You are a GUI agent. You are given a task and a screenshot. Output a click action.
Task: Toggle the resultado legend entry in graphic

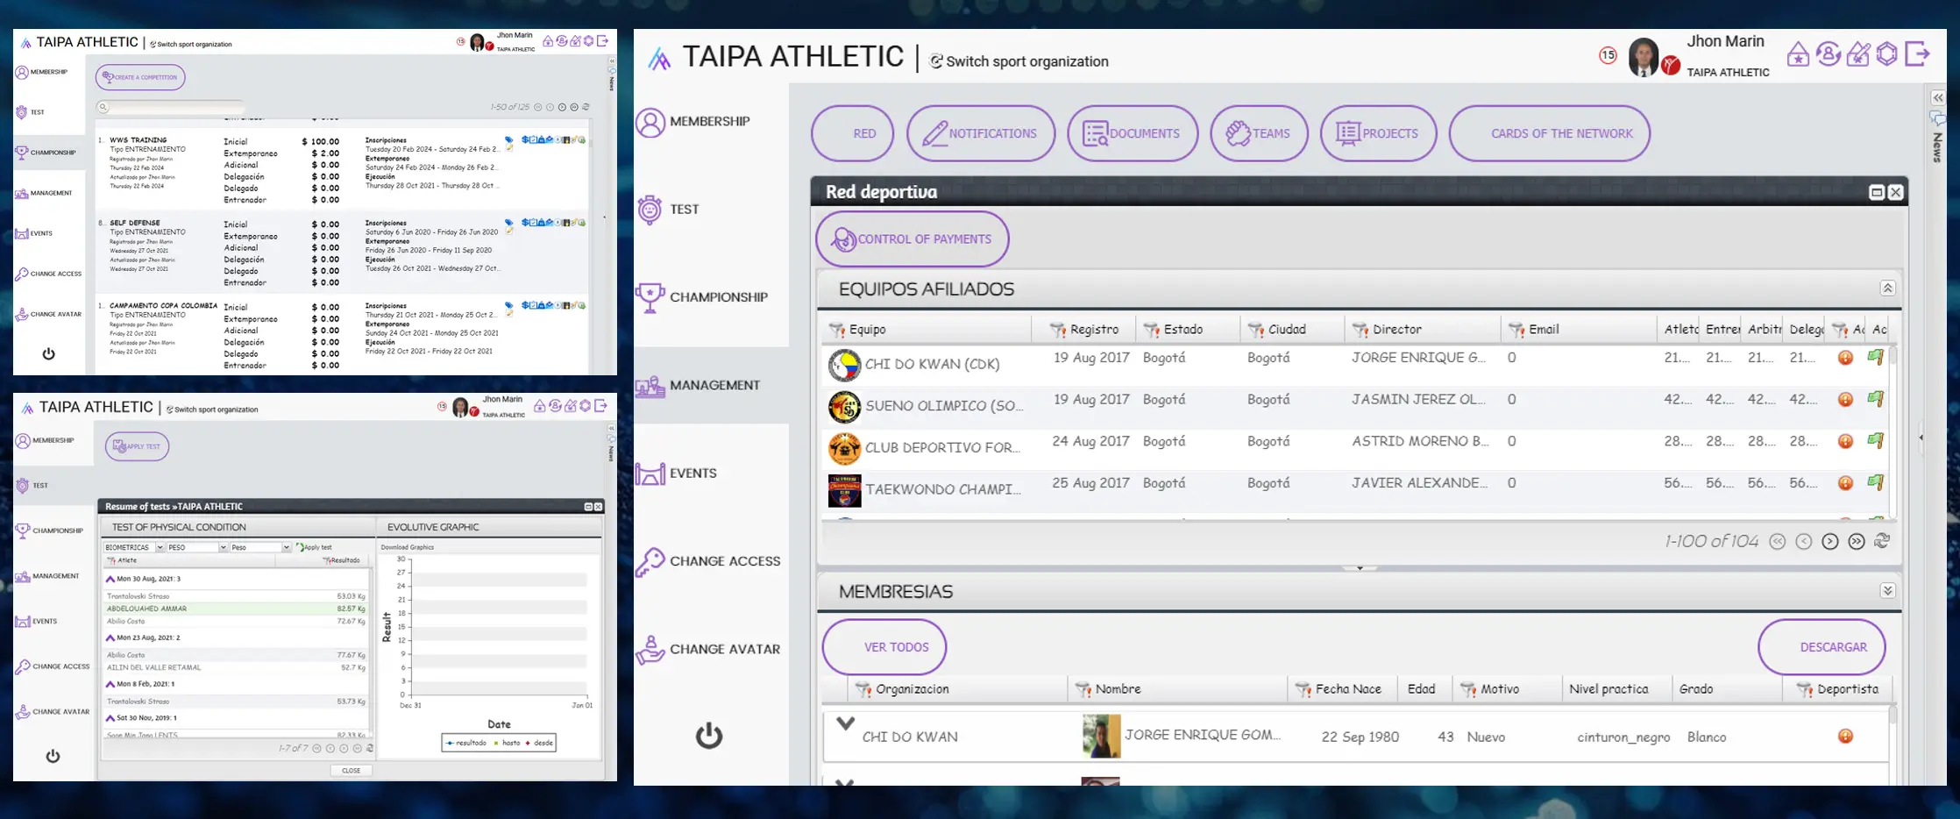[465, 743]
